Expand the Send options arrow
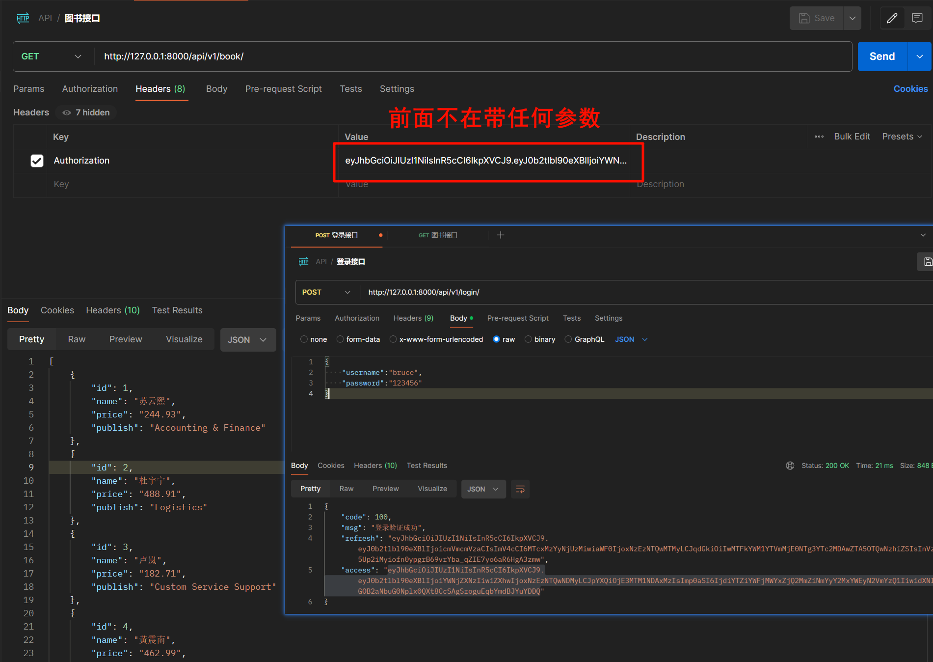 pos(920,56)
